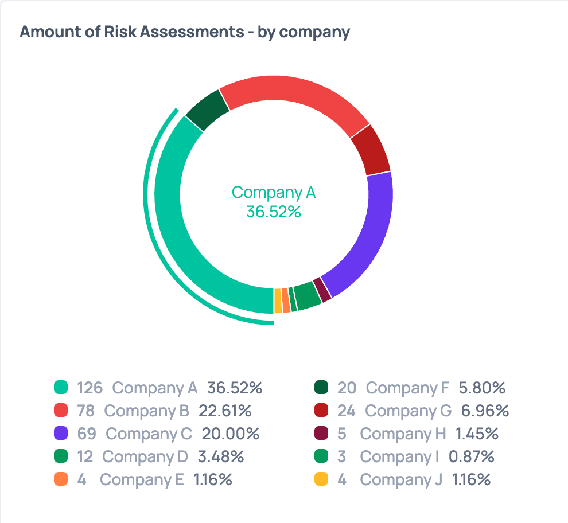The width and height of the screenshot is (568, 523).
Task: Toggle the Company B legend label
Action: (x=146, y=411)
